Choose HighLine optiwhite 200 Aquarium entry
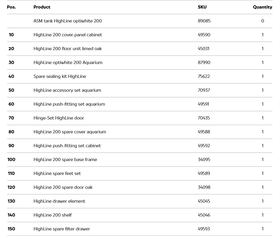The height and width of the screenshot is (236, 278). coord(68,63)
